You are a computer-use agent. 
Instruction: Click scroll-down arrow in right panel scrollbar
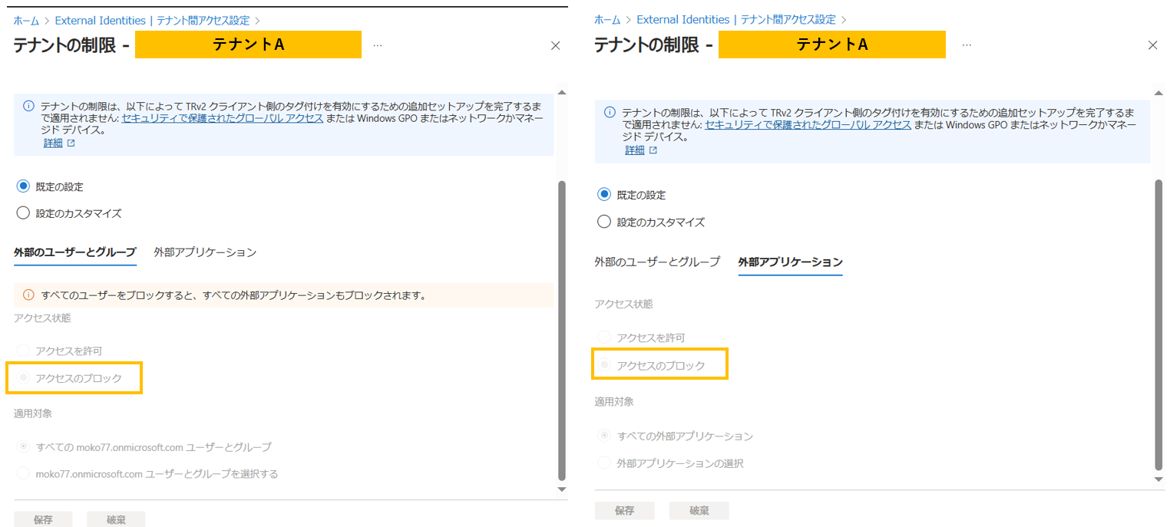pyautogui.click(x=1159, y=479)
